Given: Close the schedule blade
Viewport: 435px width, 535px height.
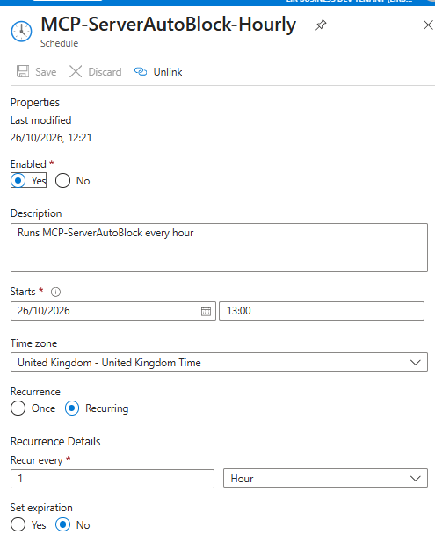Looking at the screenshot, I should (x=428, y=25).
